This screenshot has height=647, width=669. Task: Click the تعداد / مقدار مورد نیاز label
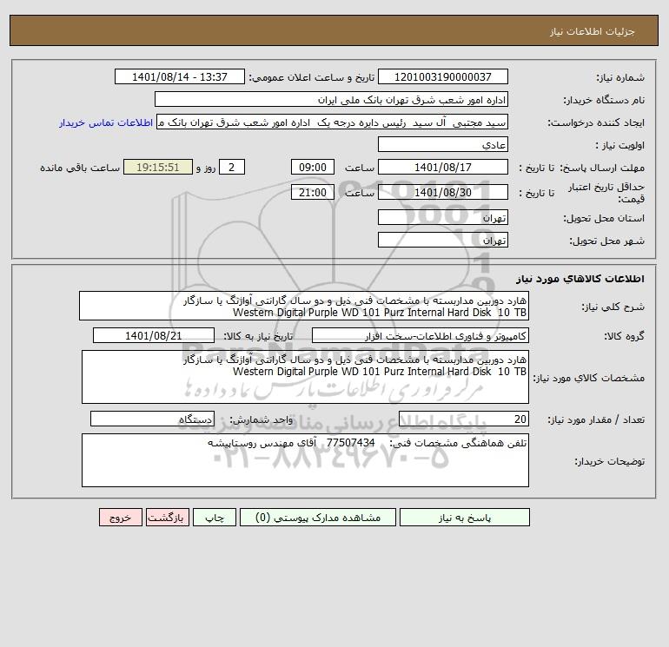(x=596, y=420)
